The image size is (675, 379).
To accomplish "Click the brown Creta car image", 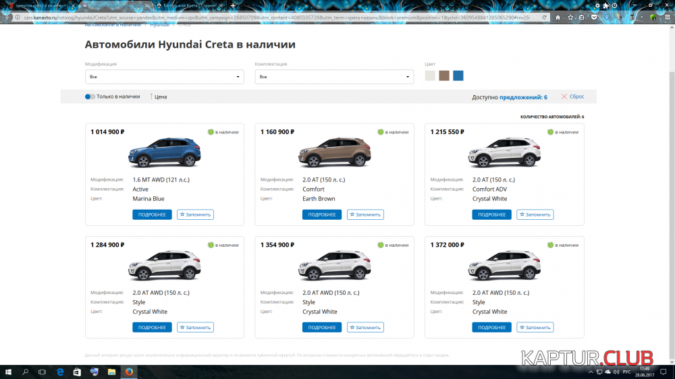I will pos(335,152).
